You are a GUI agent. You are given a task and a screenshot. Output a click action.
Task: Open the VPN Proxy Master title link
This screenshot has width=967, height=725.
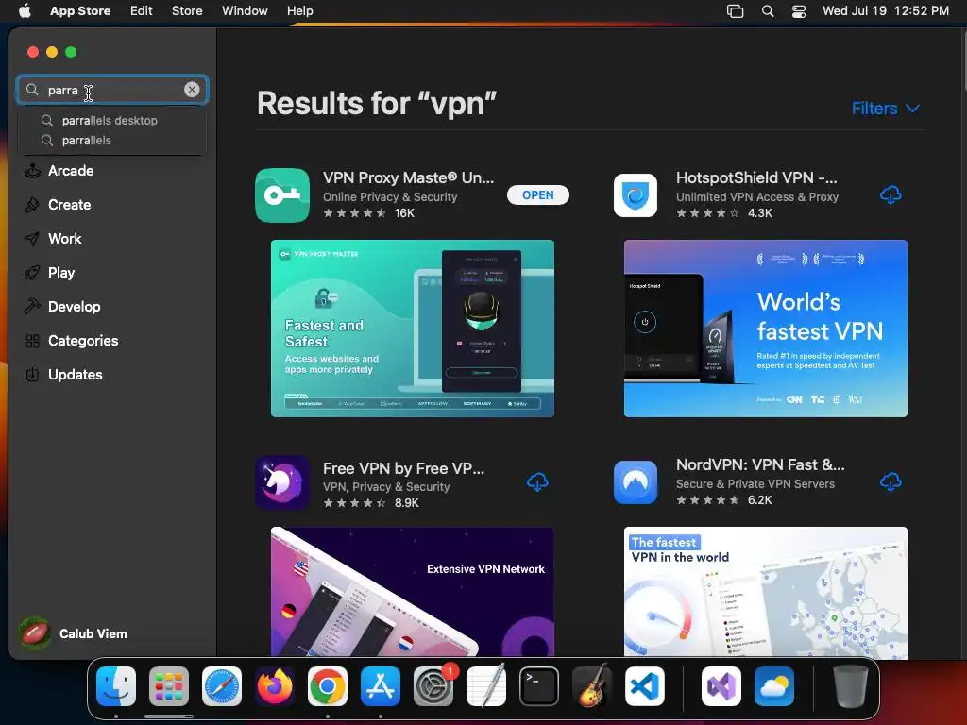408,177
